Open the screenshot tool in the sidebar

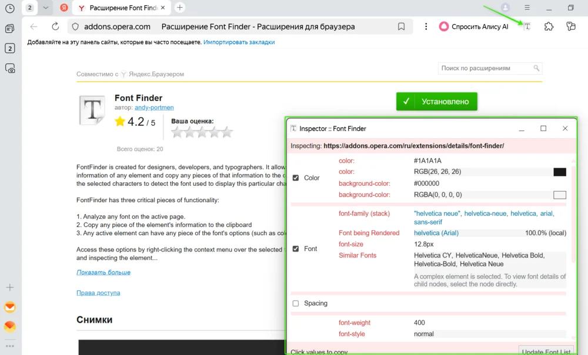click(10, 68)
